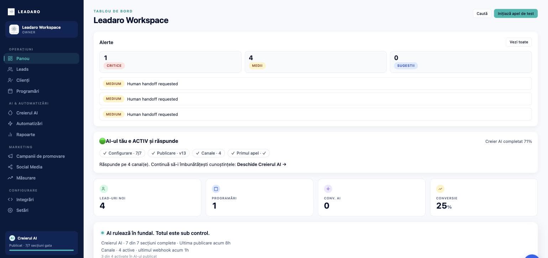Open first Human handoff requested alert
The height and width of the screenshot is (258, 548).
coord(316,84)
